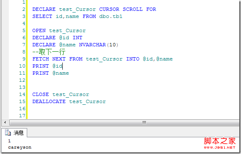This screenshot has width=241, height=154.
Task: Click line number 17 in gutter
Action: click(x=22, y=116)
